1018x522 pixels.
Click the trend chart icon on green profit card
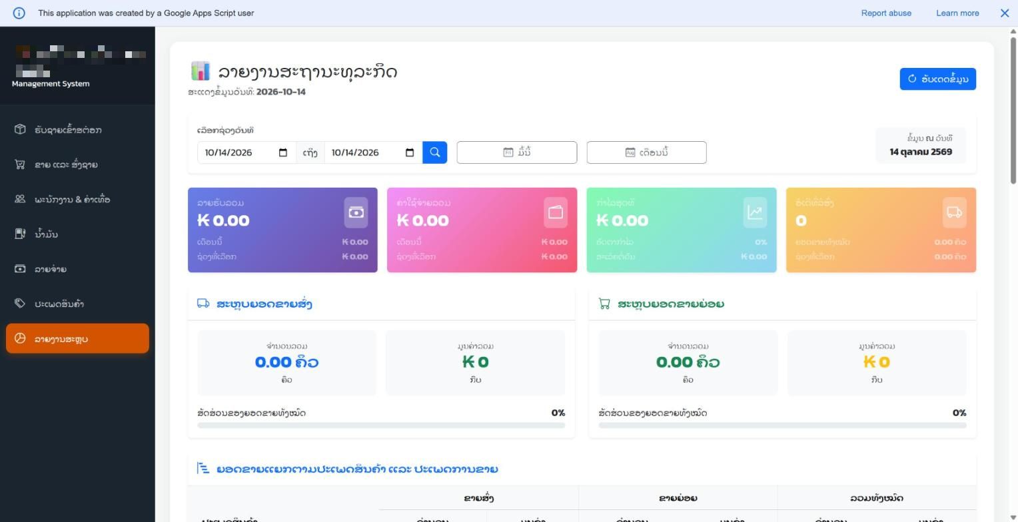(755, 212)
